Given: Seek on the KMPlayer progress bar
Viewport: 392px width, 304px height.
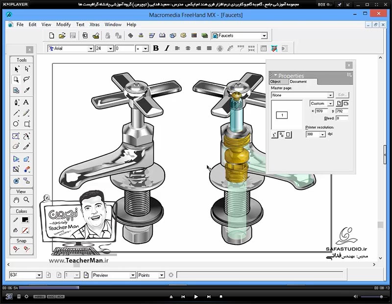Looking at the screenshot, I should pyautogui.click(x=196, y=288).
